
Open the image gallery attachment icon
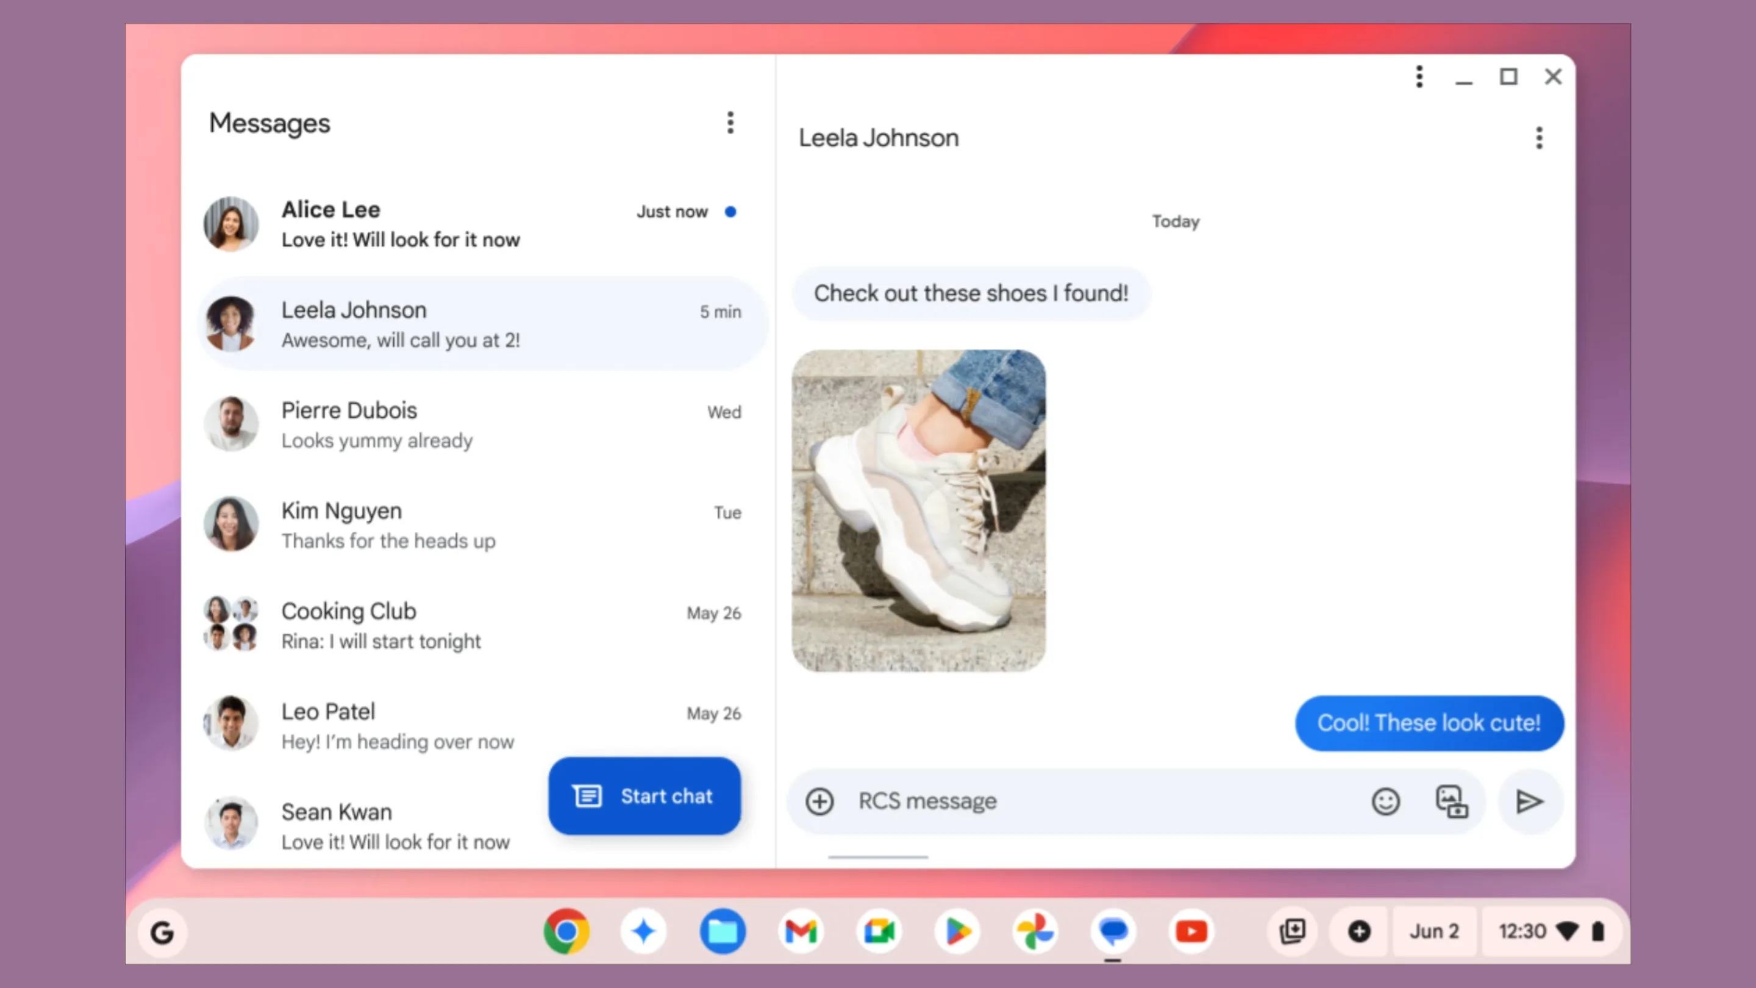(x=1452, y=801)
